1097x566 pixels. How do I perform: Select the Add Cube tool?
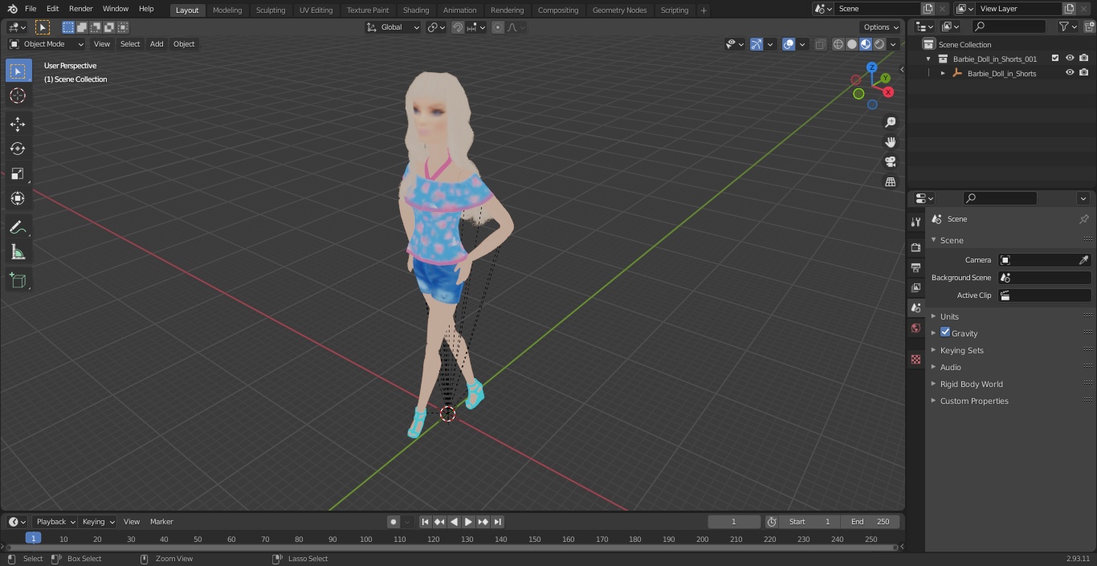(x=18, y=280)
